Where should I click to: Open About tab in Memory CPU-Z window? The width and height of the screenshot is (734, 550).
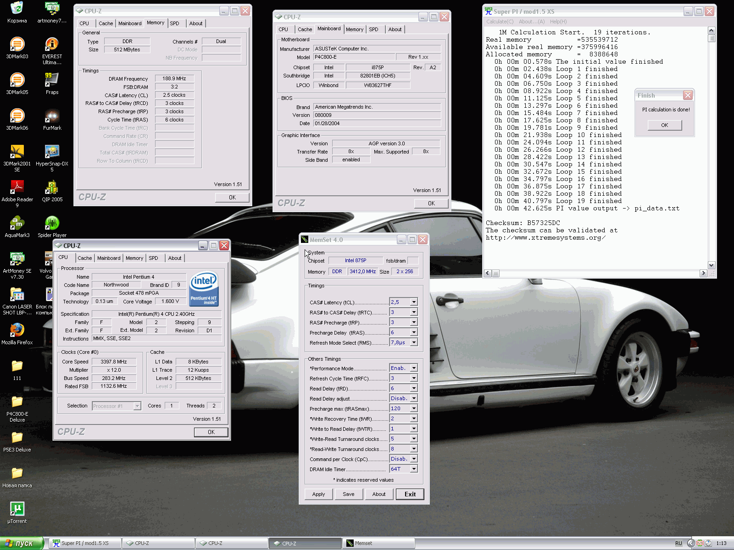pyautogui.click(x=195, y=23)
